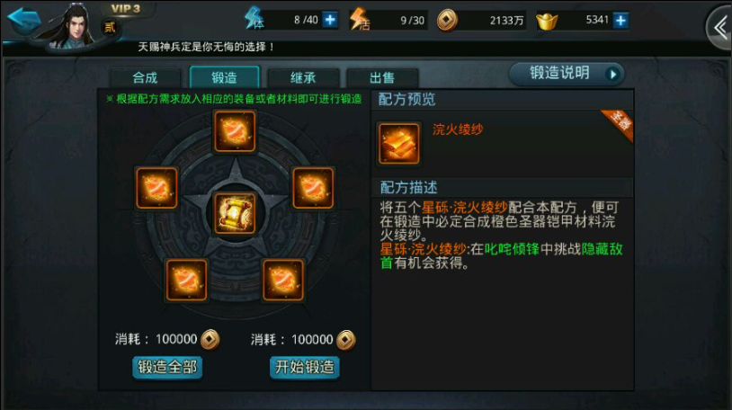Select the bottom-right material slot
732x410 pixels.
point(283,280)
